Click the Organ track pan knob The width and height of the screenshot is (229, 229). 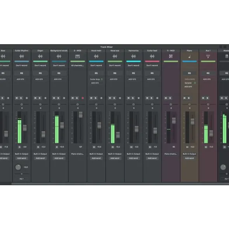40,104
